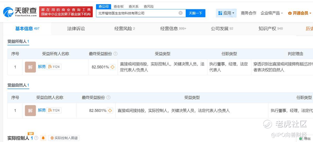Open the 商务合作 link
313x142 pixels.
tap(249, 13)
